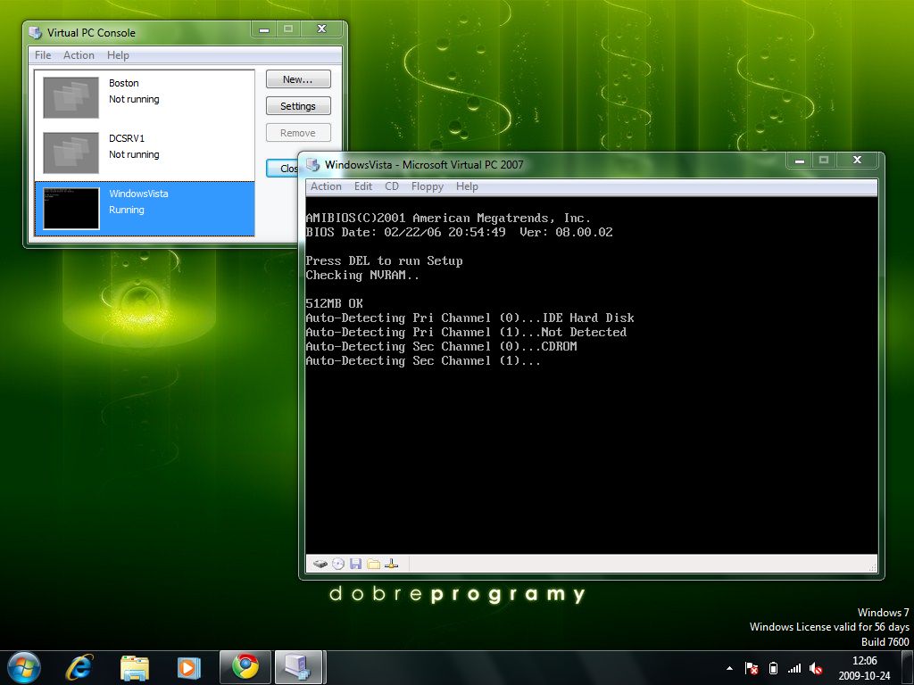Open the File menu in Virtual PC Console

[43, 55]
